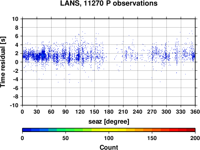Click the x-axis tick label 360
This screenshot has width=200, height=150.
[195, 112]
